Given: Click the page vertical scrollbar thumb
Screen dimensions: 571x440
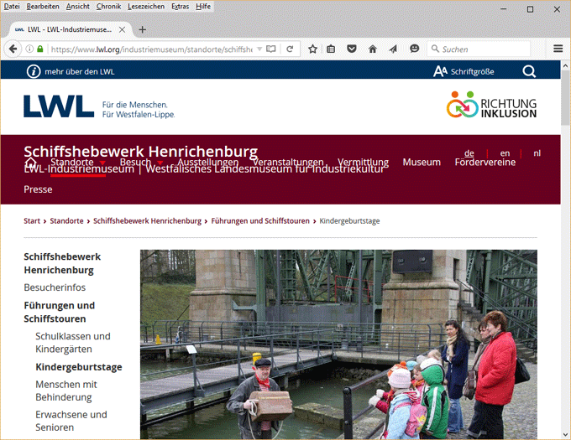Looking at the screenshot, I should pyautogui.click(x=565, y=98).
